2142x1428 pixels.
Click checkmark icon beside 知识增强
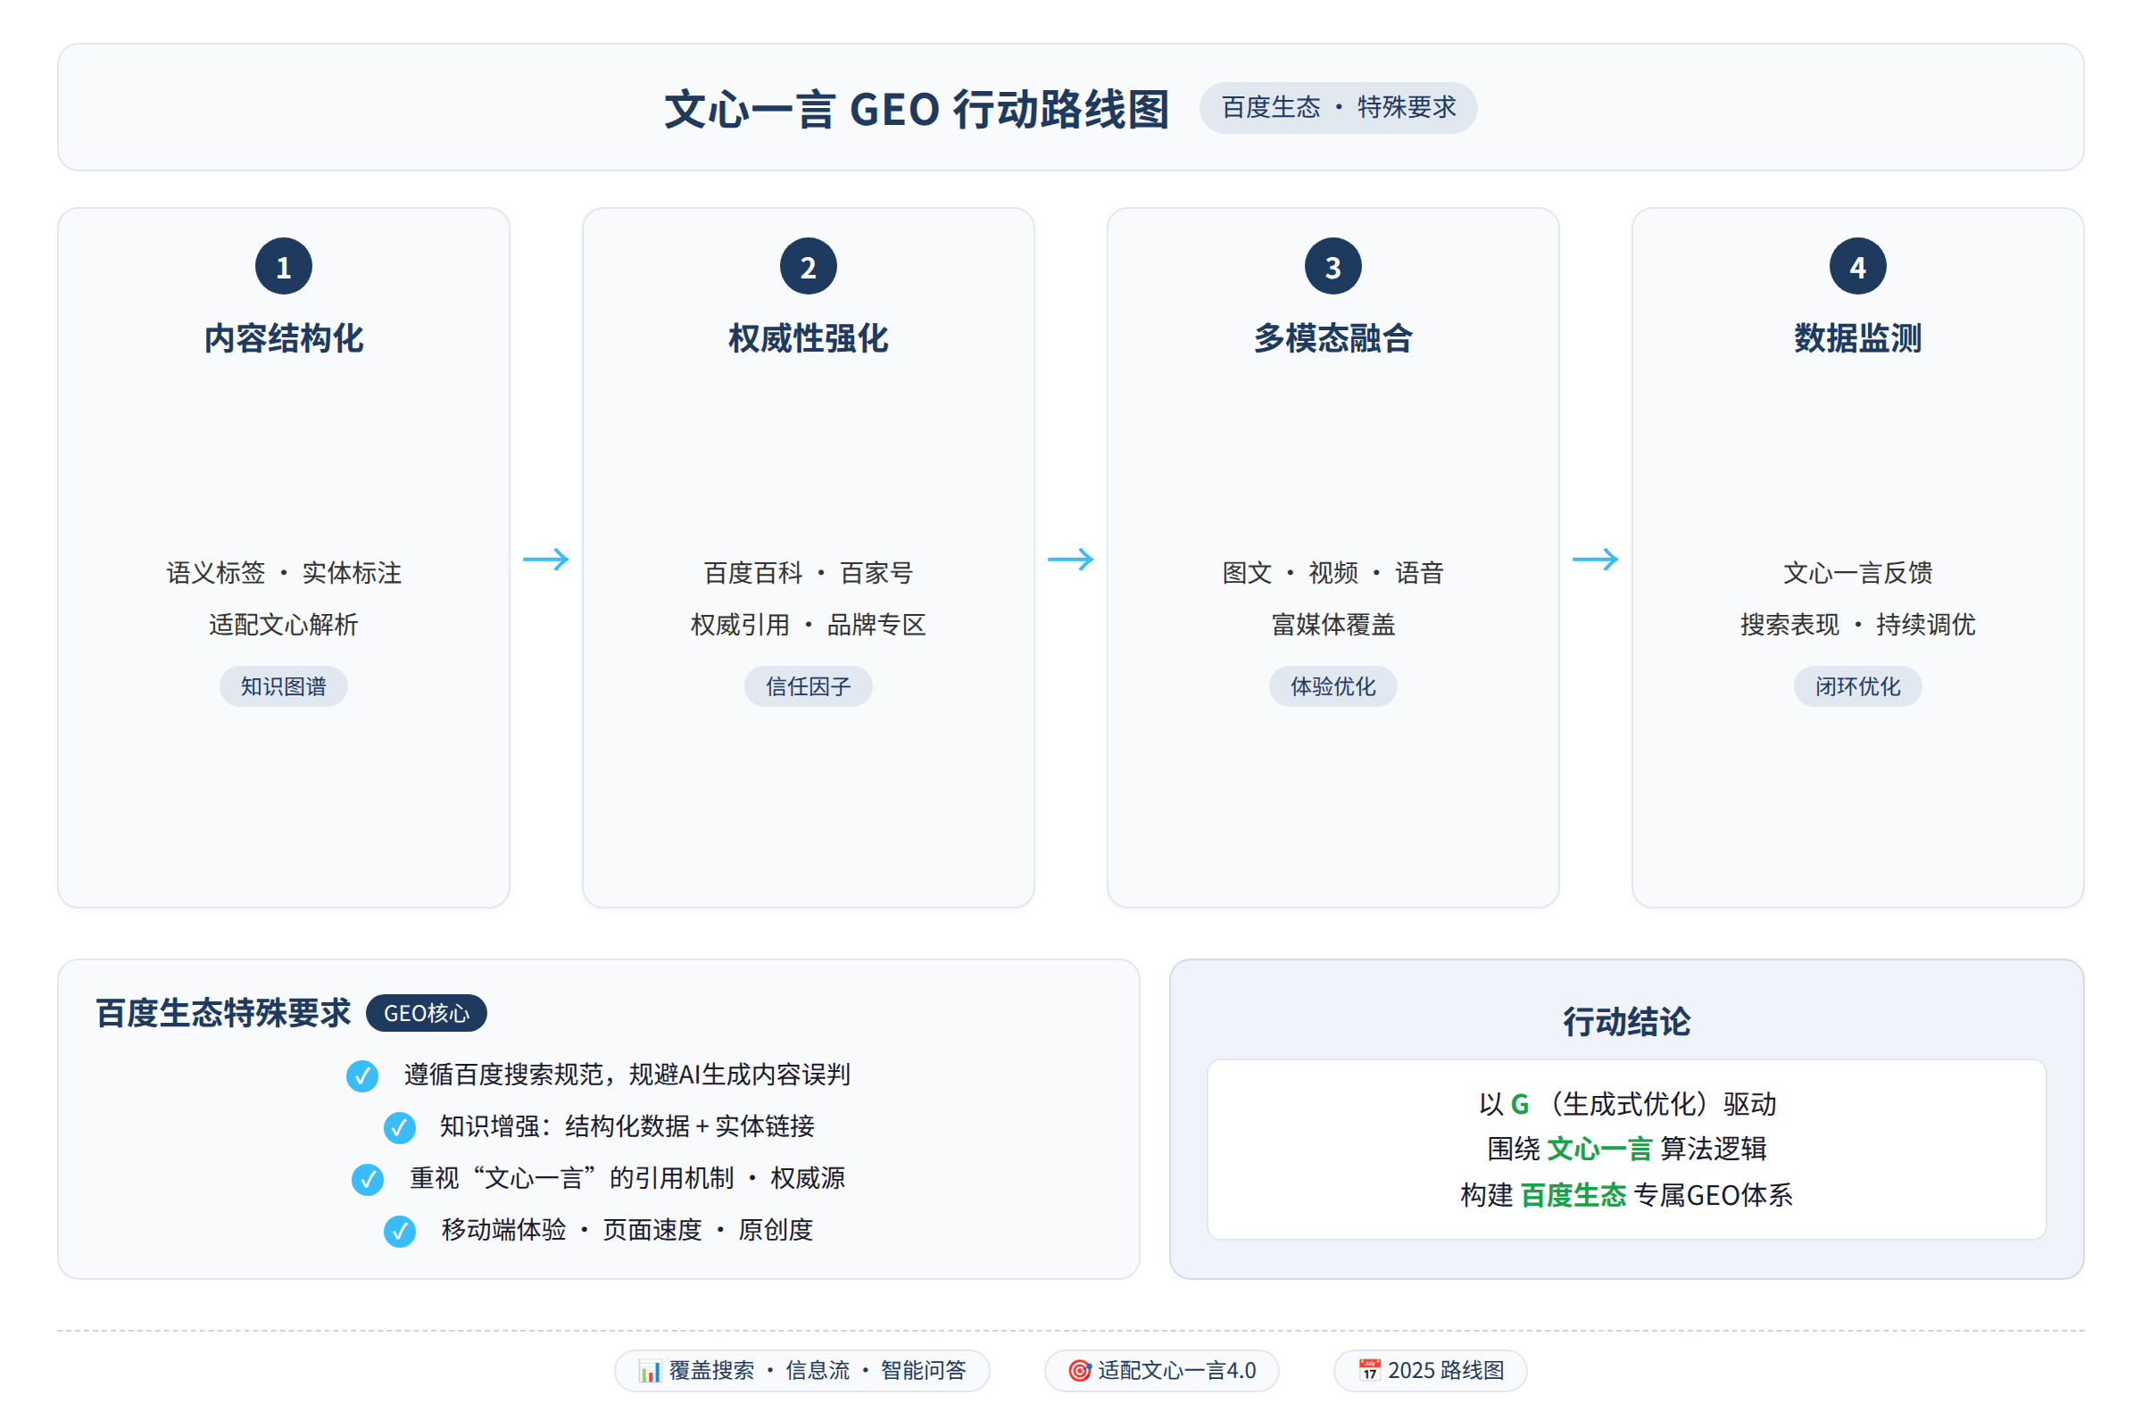[x=399, y=1127]
